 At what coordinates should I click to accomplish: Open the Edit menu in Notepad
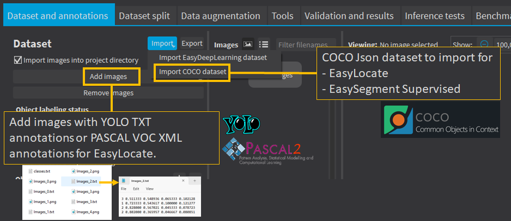[x=136, y=189]
